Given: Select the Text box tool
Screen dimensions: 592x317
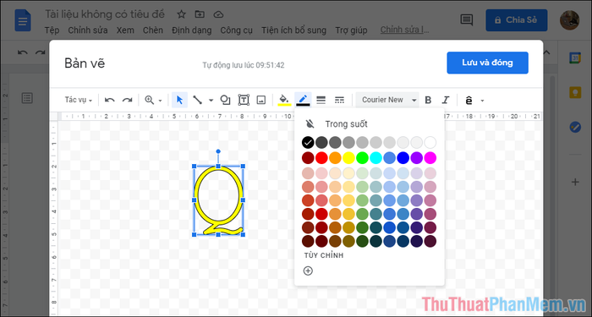Looking at the screenshot, I should [244, 100].
